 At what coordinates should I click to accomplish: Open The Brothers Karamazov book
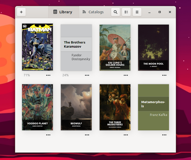tap(76, 48)
